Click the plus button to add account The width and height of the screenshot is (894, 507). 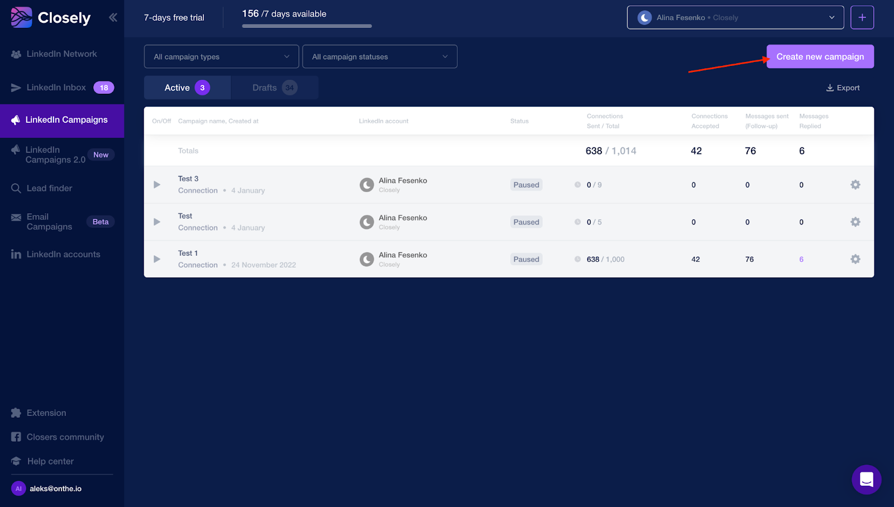862,17
